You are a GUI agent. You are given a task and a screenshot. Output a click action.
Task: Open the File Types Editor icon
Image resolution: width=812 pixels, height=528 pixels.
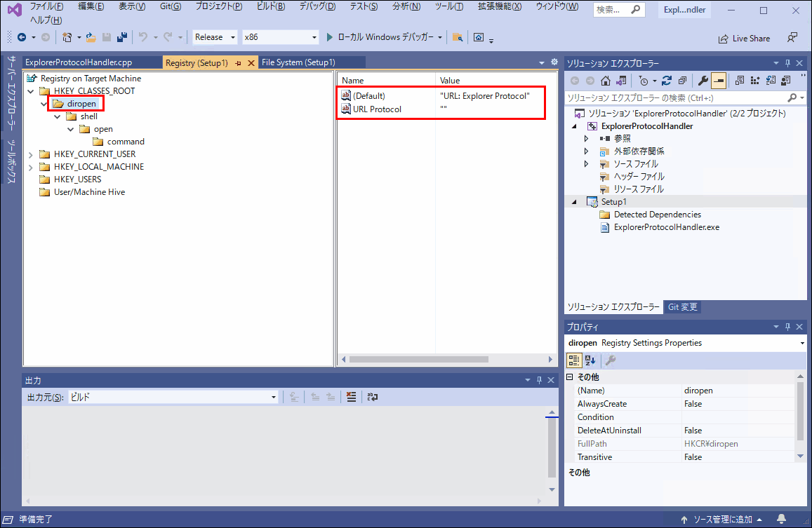pos(771,81)
